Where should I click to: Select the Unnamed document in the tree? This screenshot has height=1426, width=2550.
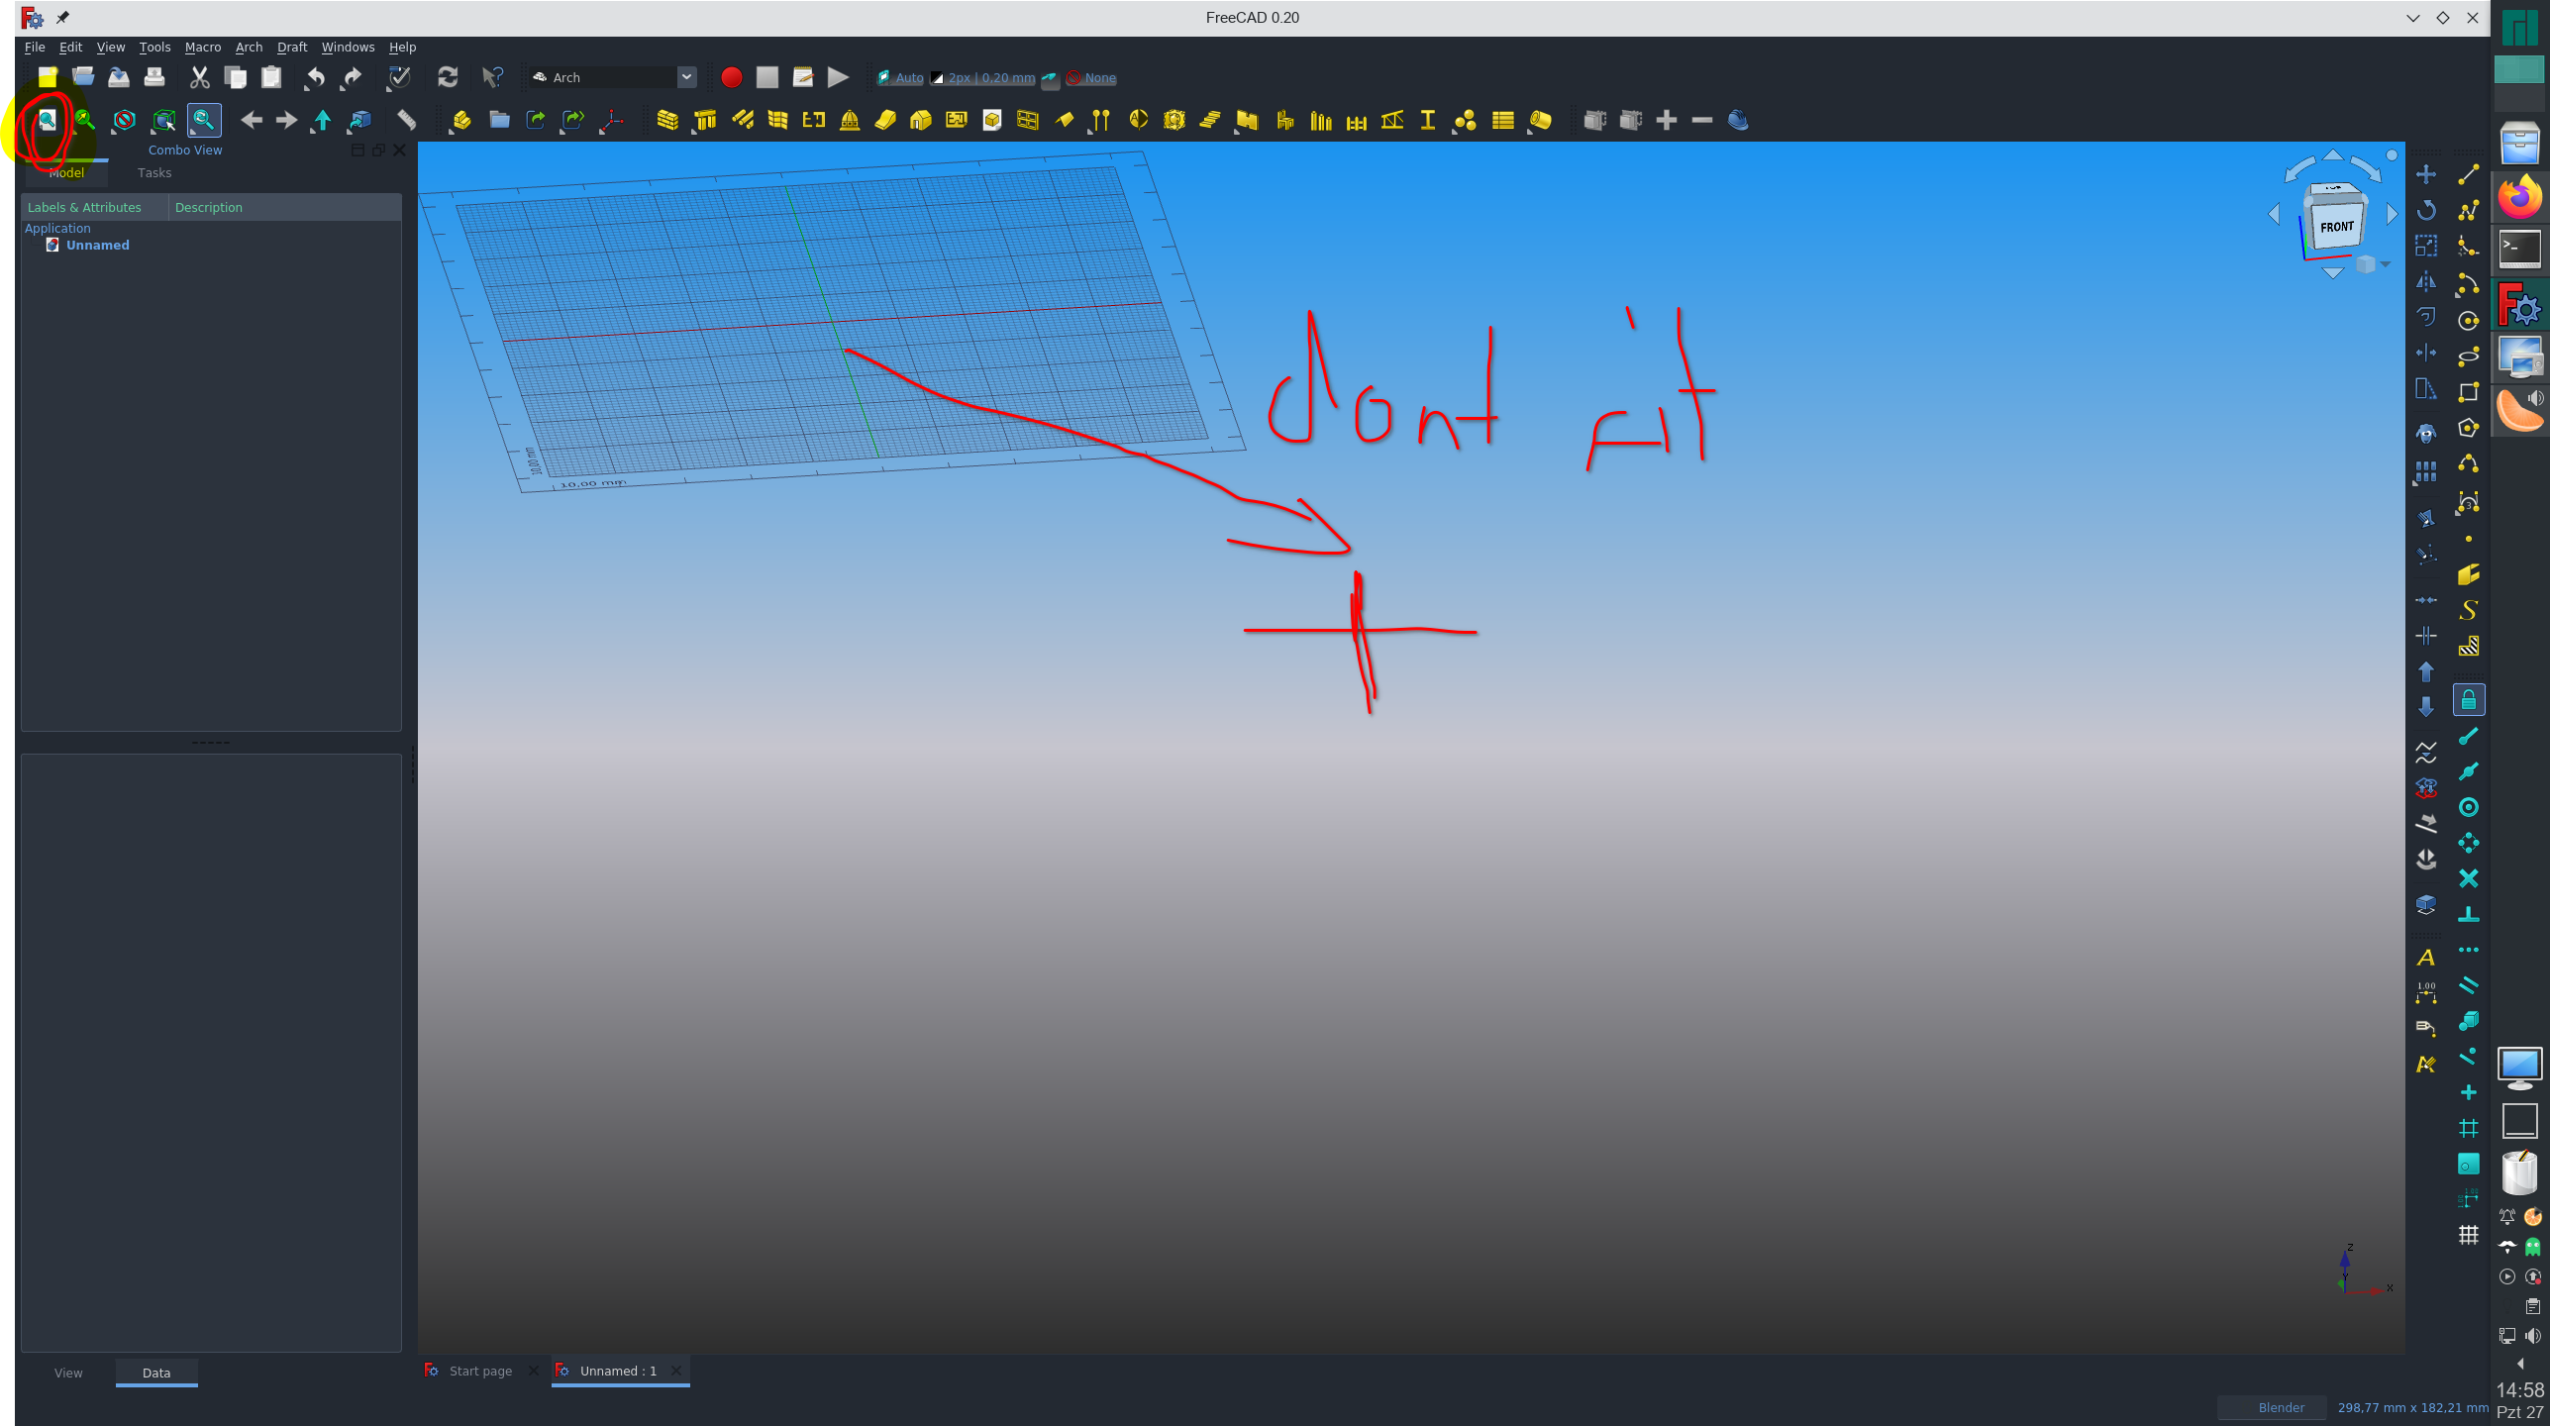pyautogui.click(x=98, y=245)
